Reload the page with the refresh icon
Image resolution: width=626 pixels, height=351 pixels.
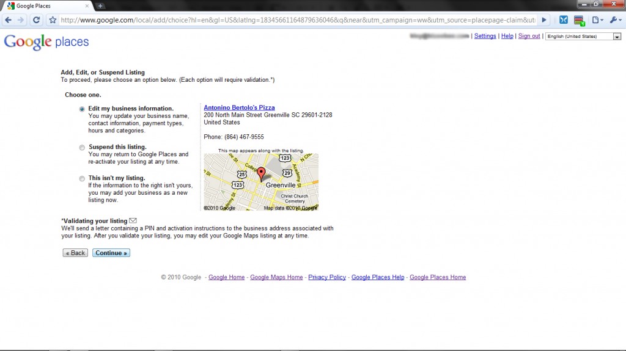[x=36, y=20]
